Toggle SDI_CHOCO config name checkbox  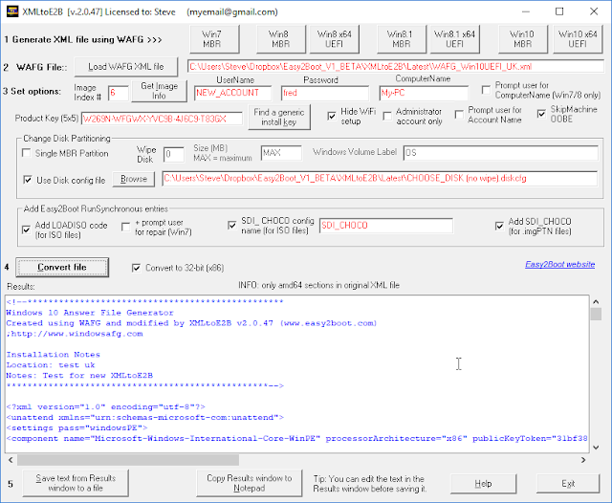point(231,225)
